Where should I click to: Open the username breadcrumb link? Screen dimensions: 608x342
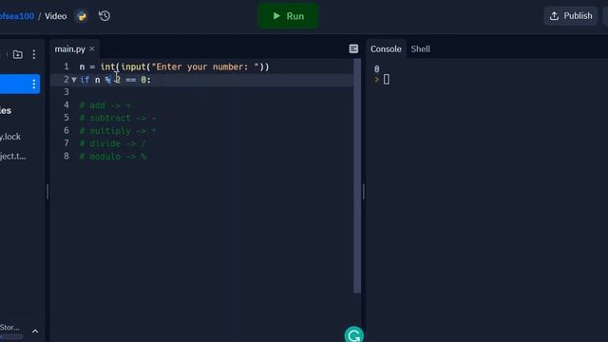[17, 16]
